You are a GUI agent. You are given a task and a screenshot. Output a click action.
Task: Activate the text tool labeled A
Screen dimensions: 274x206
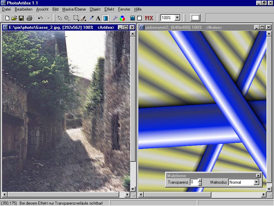(x=98, y=18)
